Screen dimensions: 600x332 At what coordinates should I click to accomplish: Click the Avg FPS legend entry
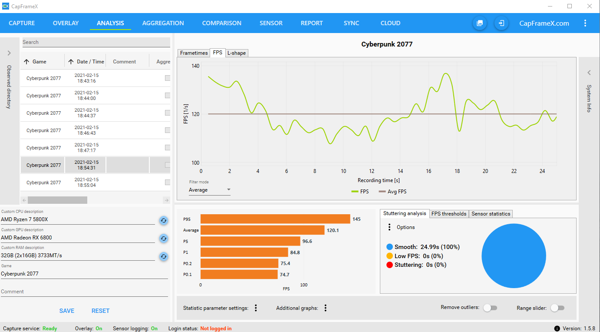(x=392, y=191)
